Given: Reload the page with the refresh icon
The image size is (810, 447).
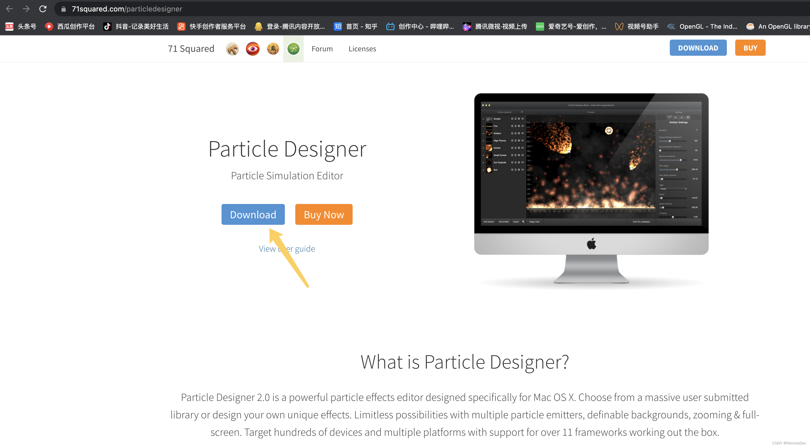Looking at the screenshot, I should pyautogui.click(x=43, y=9).
